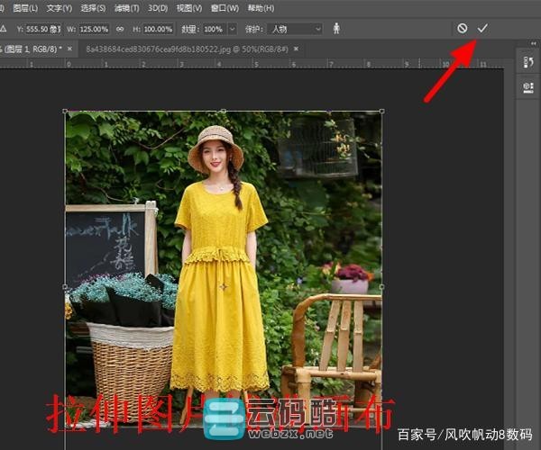Click the H height field 100.00%
Image resolution: width=541 pixels, height=450 pixels.
click(x=154, y=29)
